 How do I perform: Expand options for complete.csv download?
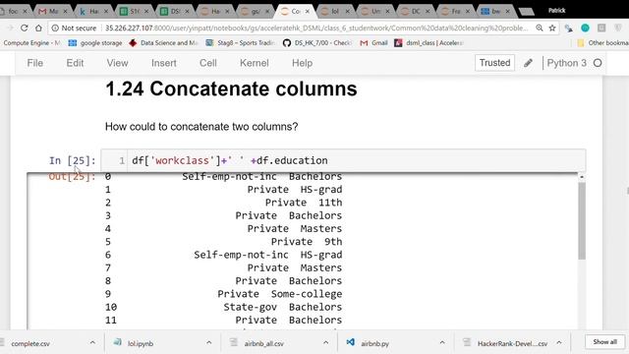click(92, 343)
